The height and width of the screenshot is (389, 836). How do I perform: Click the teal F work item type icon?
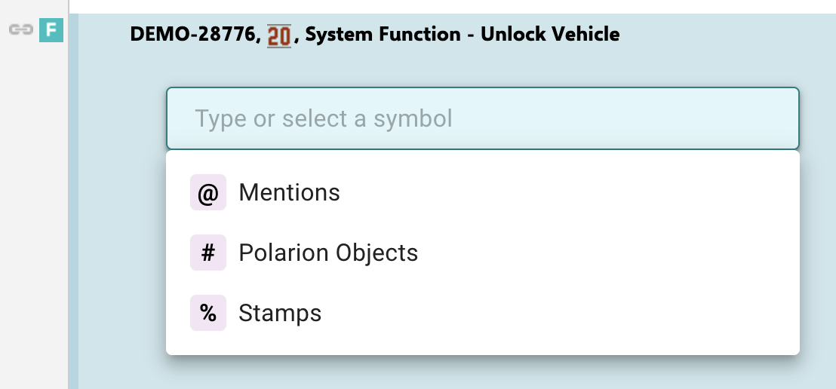tap(51, 30)
